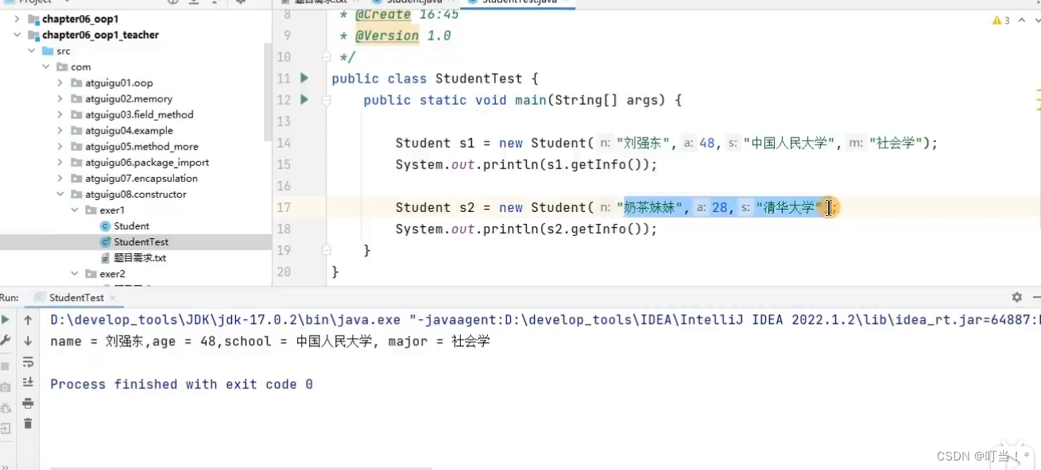Expand atguigu05.method_more package
Viewport: 1041px width, 470px height.
pos(60,146)
